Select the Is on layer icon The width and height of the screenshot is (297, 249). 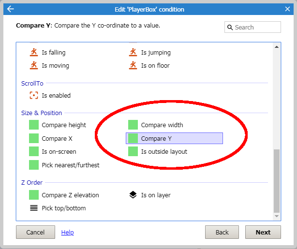133,195
